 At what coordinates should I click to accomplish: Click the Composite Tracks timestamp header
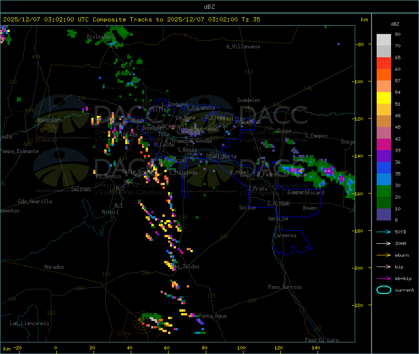(x=131, y=20)
